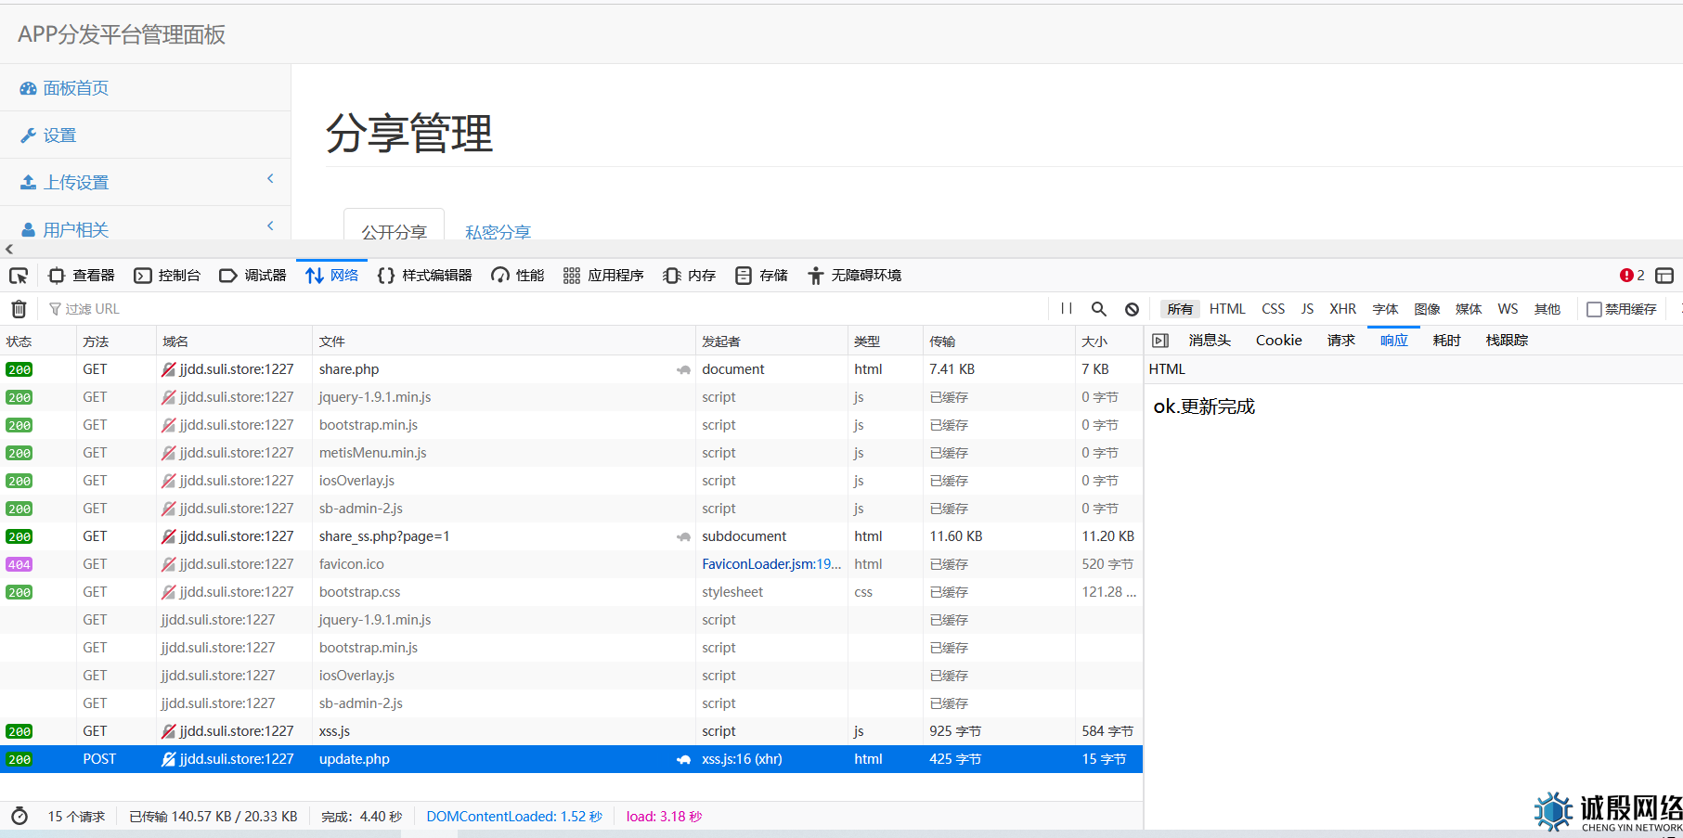Select the xss.js request row
The width and height of the screenshot is (1683, 838).
(x=571, y=731)
